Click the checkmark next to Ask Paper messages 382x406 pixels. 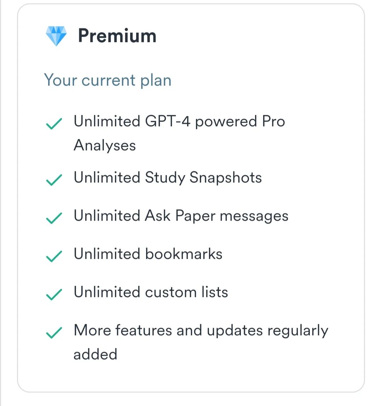[54, 218]
